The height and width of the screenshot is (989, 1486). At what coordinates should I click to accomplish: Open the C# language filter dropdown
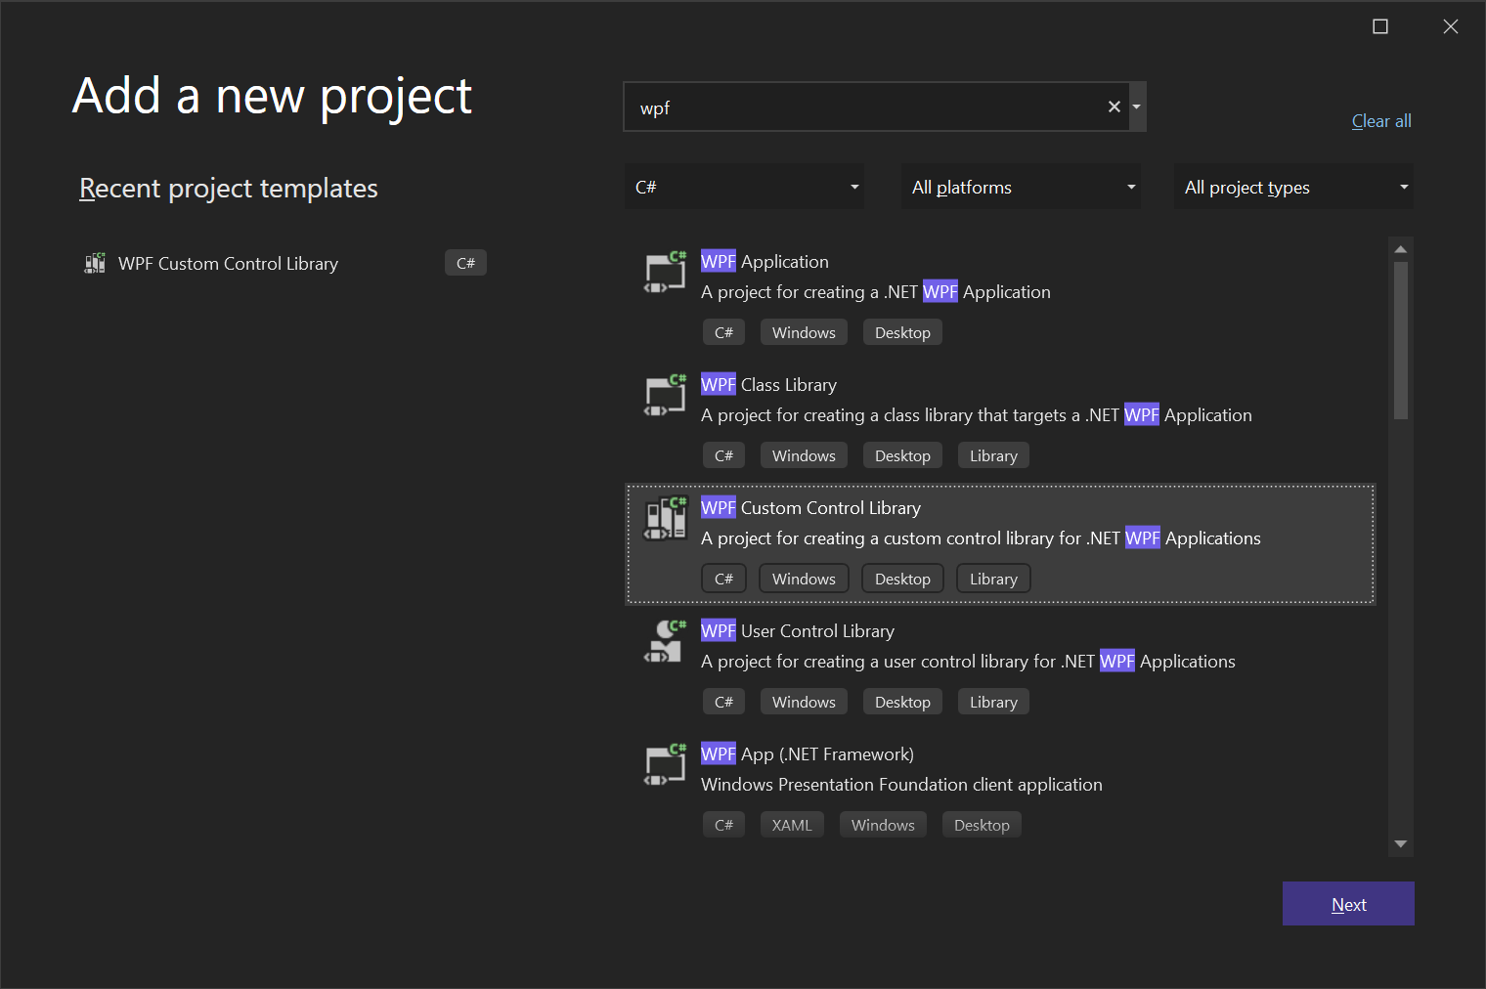(744, 187)
